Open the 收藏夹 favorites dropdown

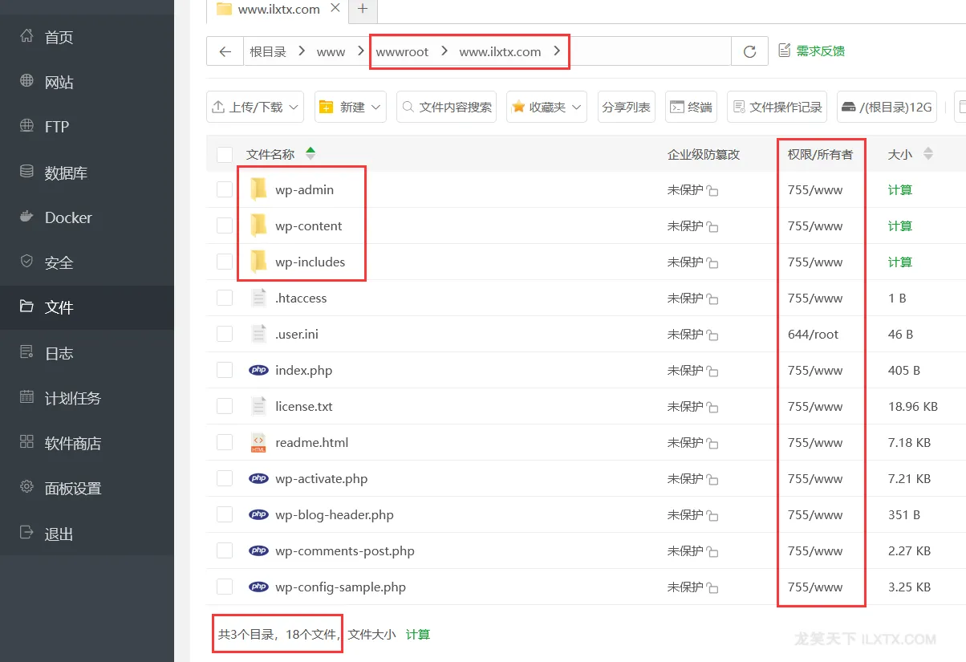pos(546,107)
